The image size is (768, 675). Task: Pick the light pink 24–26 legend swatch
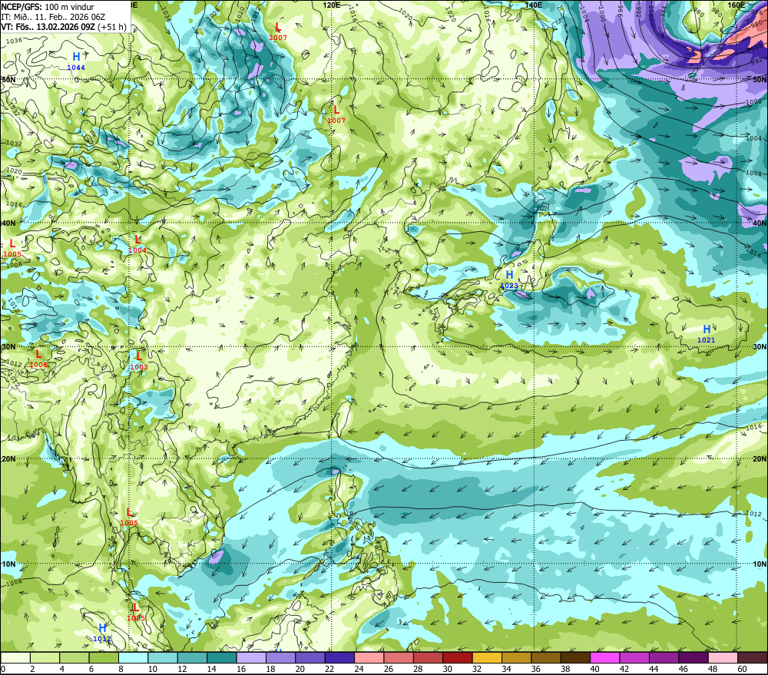tap(369, 657)
